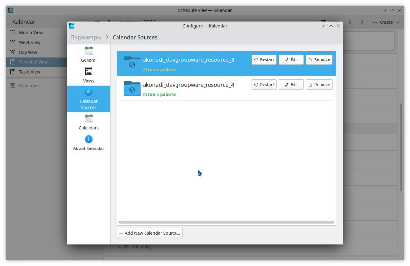Click the Kalendar icon in Configure title bar

72,26
